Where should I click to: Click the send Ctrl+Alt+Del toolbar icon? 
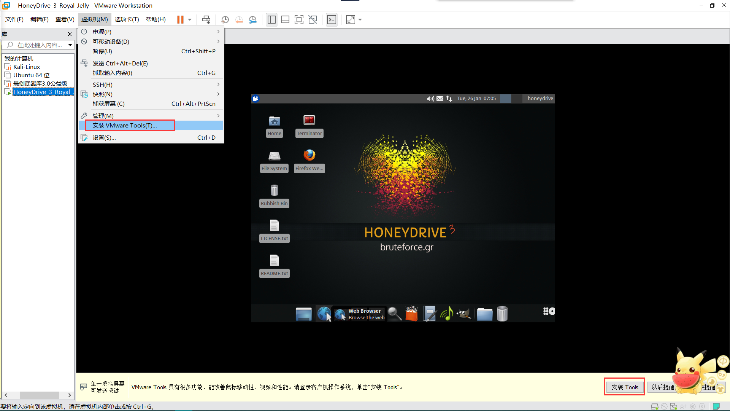pos(206,19)
